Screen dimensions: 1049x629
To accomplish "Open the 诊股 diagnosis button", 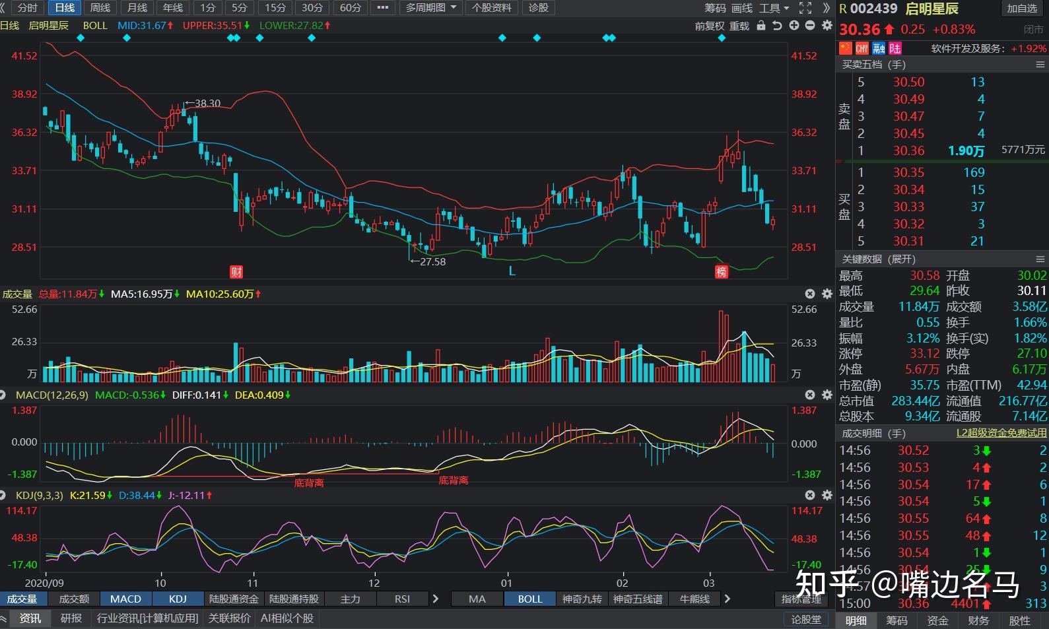I will [x=539, y=8].
